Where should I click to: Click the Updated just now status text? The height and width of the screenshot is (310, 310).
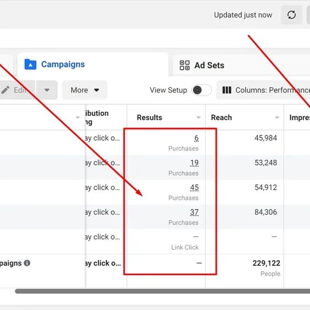click(x=243, y=15)
